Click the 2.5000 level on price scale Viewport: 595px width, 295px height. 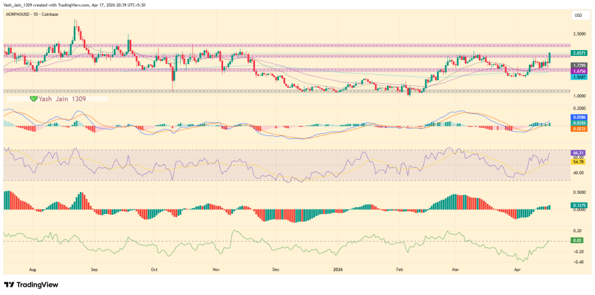[x=579, y=34]
